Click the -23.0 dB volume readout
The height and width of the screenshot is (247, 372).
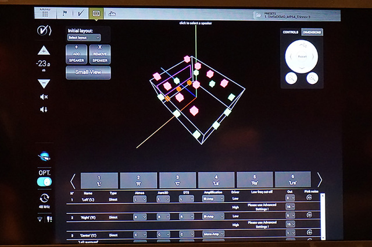point(43,63)
